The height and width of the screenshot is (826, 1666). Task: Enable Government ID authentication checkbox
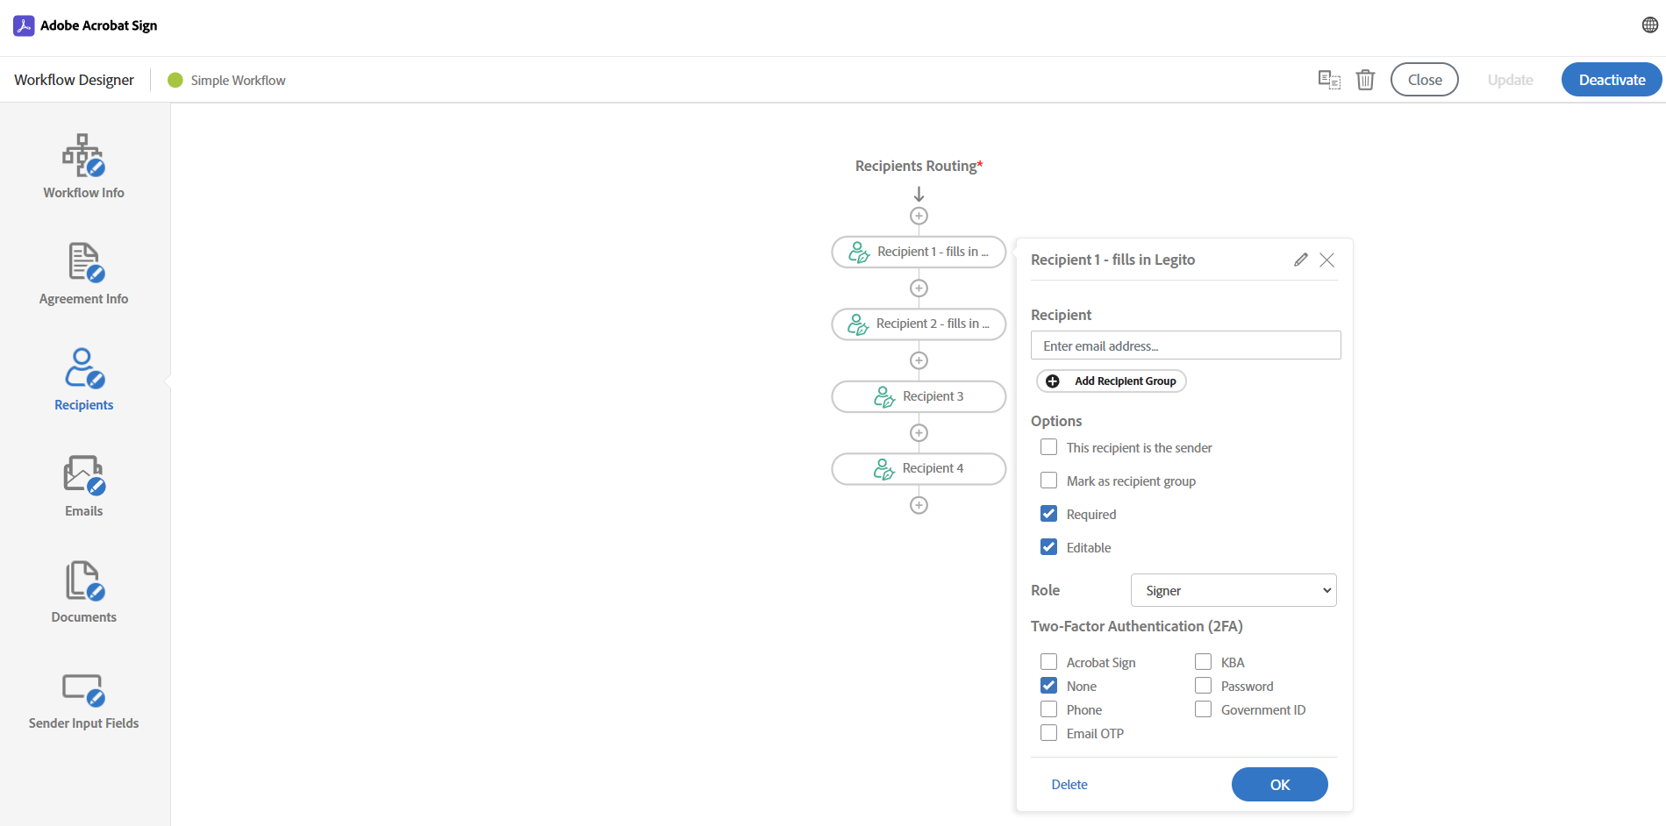(1203, 709)
